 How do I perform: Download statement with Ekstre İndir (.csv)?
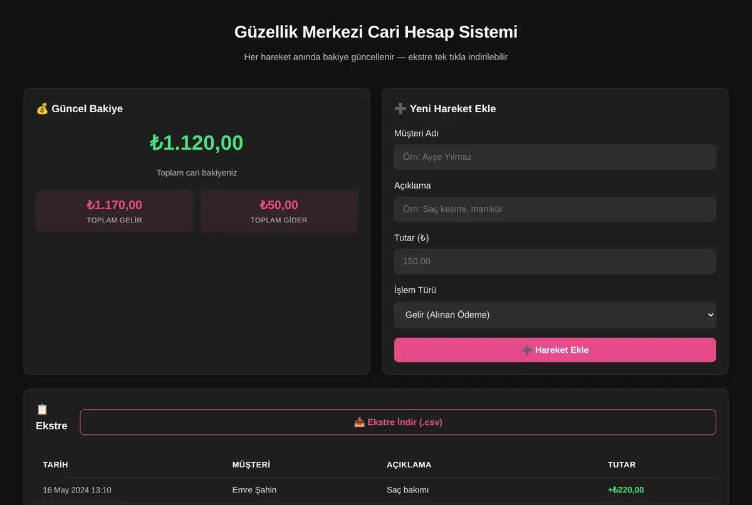pos(398,422)
